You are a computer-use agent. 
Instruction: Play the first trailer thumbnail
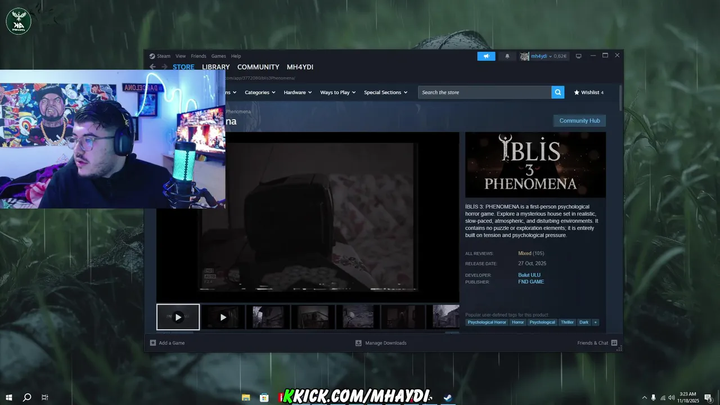point(178,317)
